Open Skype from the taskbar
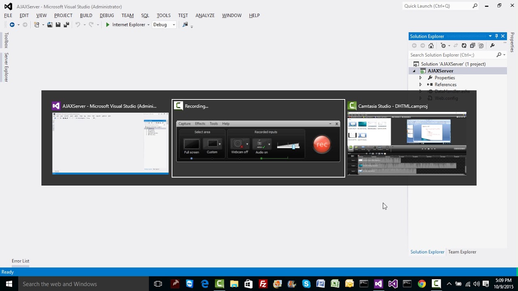The height and width of the screenshot is (291, 518). (x=306, y=284)
